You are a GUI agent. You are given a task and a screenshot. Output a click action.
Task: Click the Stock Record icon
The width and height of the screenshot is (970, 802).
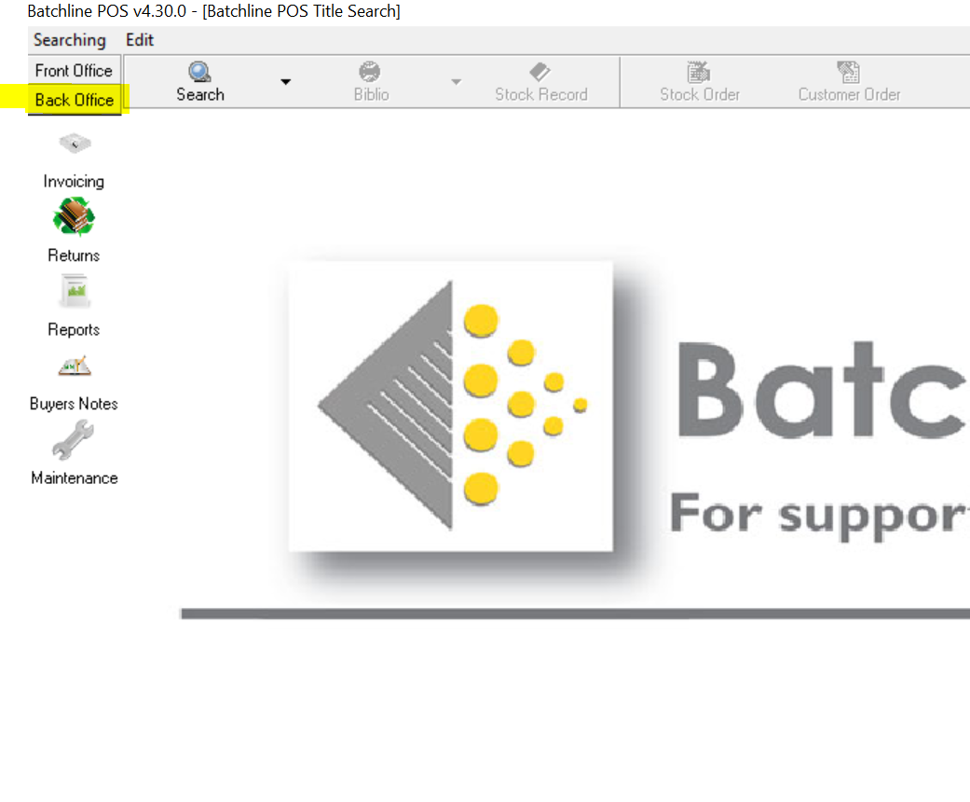[x=540, y=72]
